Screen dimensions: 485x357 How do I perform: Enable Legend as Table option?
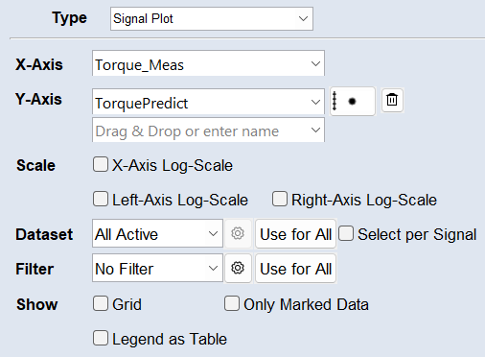point(101,338)
